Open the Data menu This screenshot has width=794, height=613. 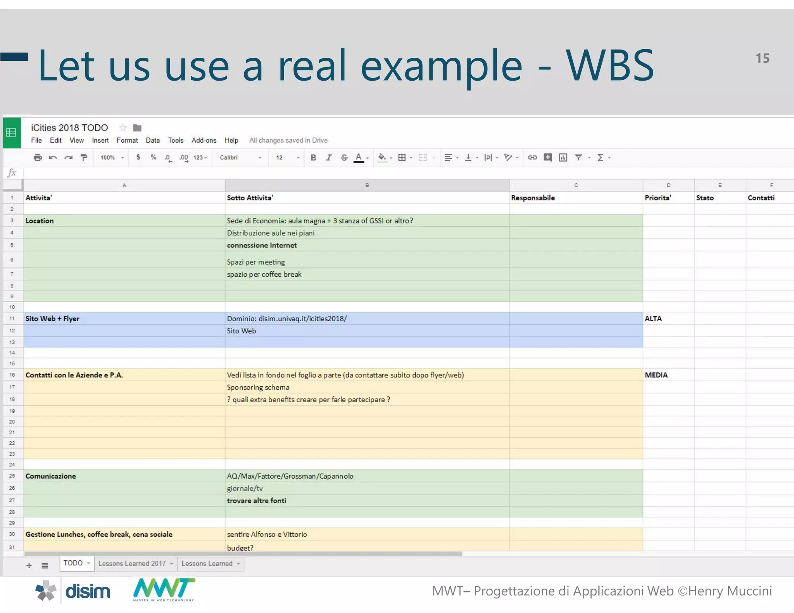pyautogui.click(x=153, y=140)
